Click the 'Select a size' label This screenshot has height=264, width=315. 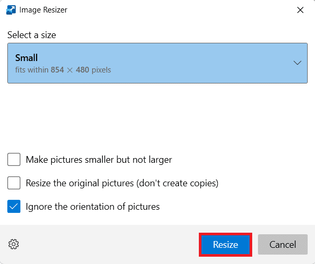tap(31, 35)
